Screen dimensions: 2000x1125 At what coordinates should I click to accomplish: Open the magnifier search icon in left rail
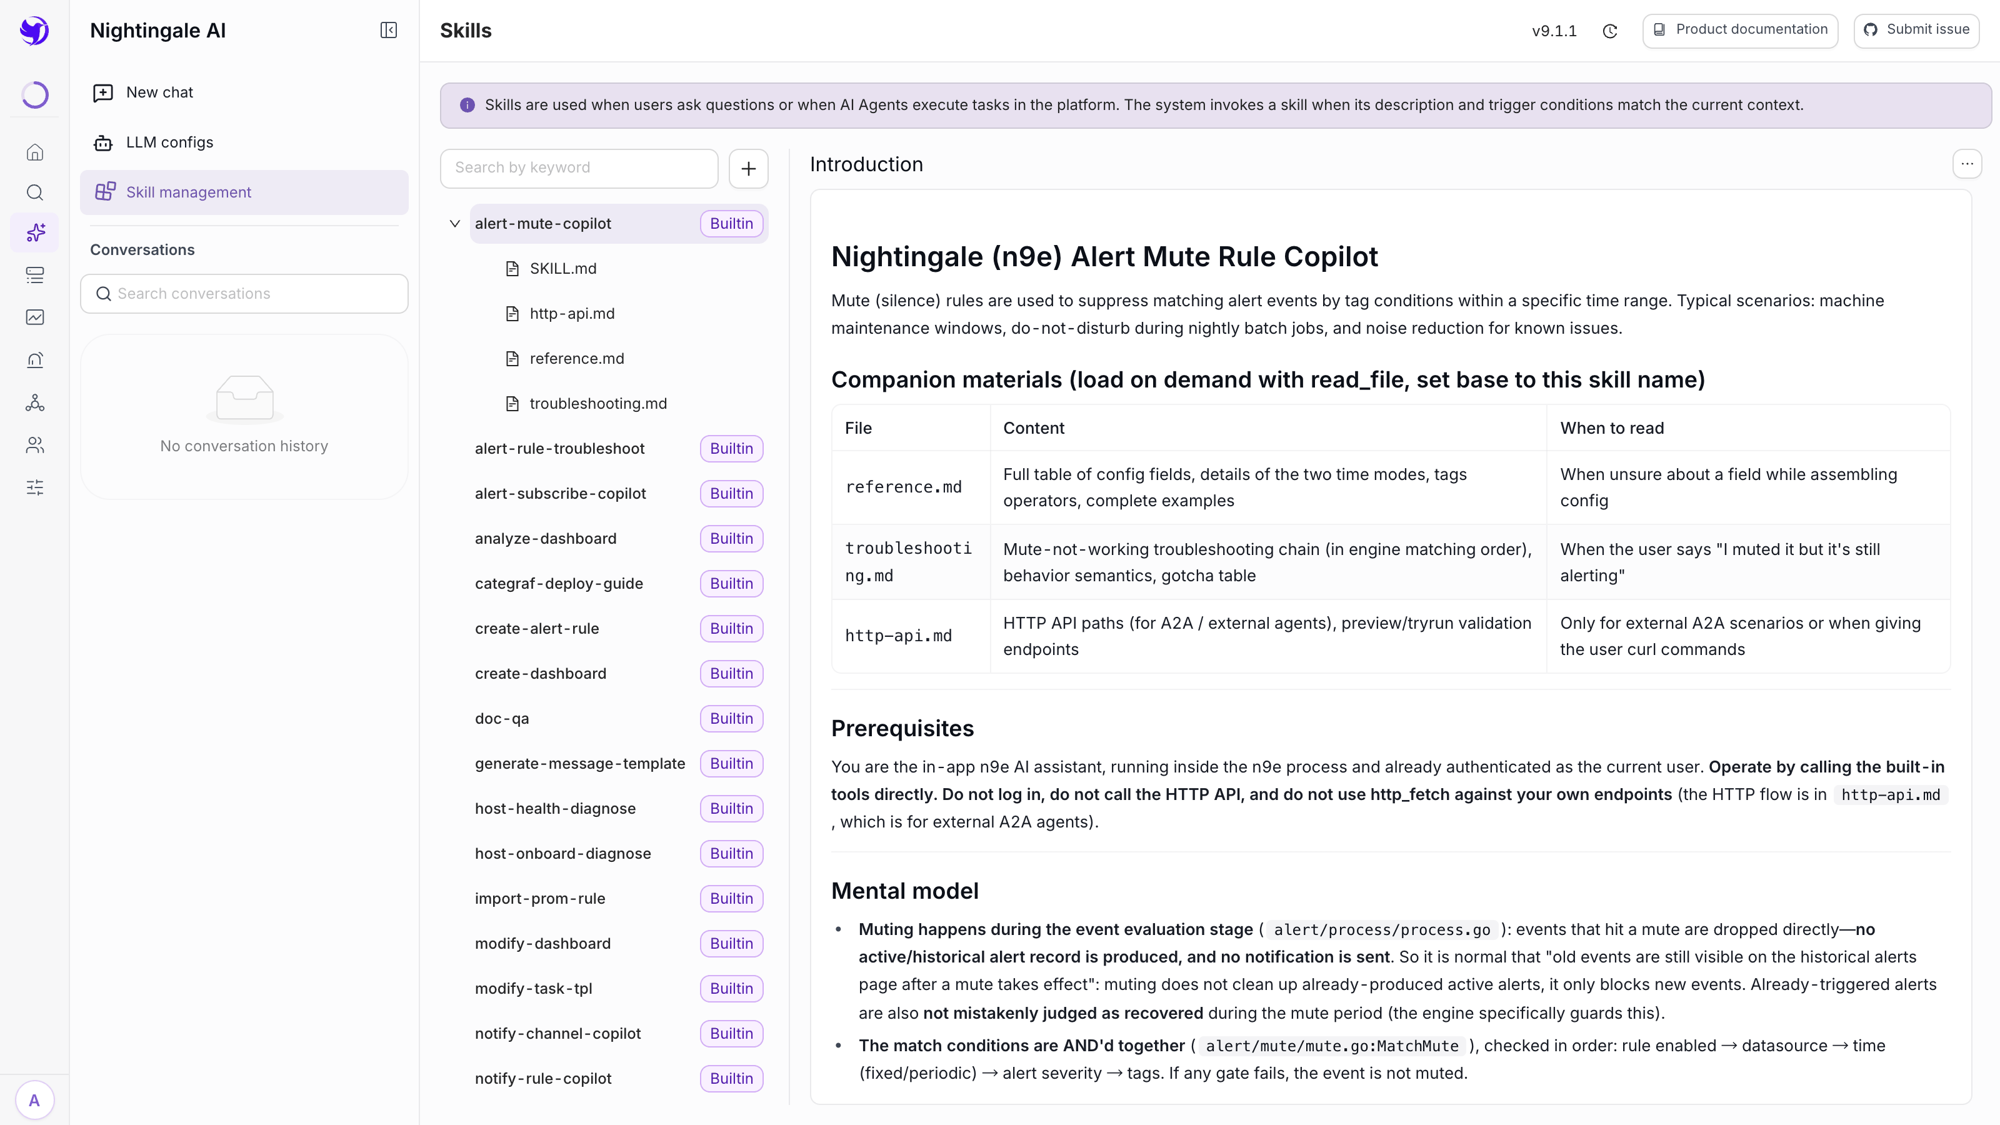[35, 192]
